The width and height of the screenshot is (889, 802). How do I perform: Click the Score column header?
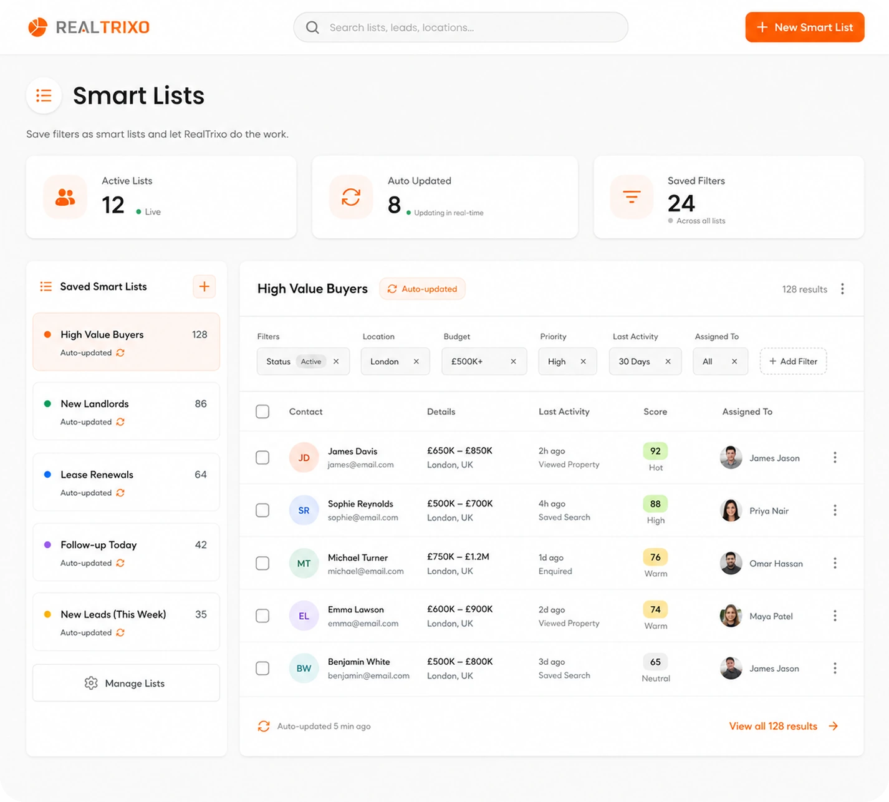tap(655, 412)
